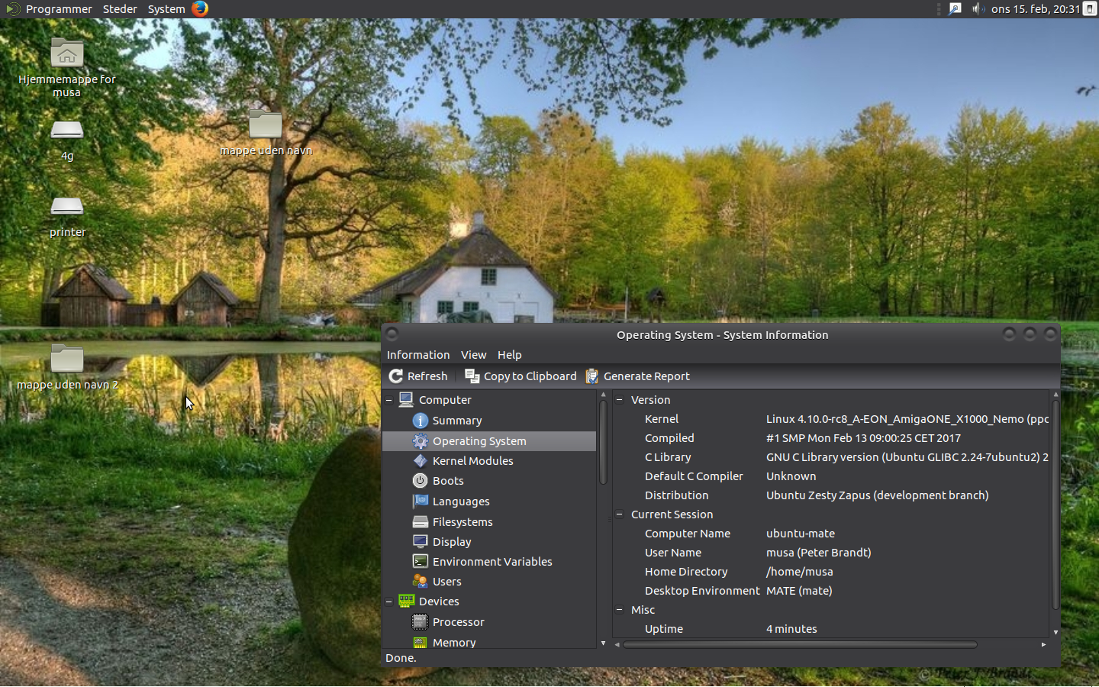The image size is (1099, 687).
Task: Select Kernel Modules in the tree
Action: click(472, 461)
